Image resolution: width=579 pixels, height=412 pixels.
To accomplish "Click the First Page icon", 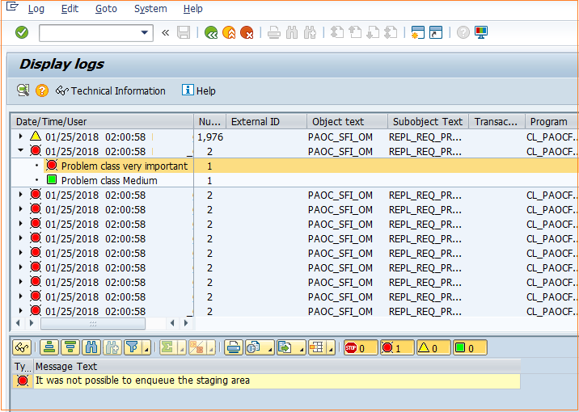I will (x=336, y=32).
